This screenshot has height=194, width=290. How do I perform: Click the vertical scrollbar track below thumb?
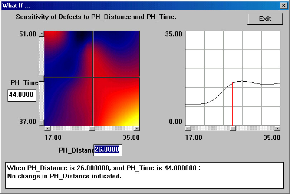pos(42,101)
